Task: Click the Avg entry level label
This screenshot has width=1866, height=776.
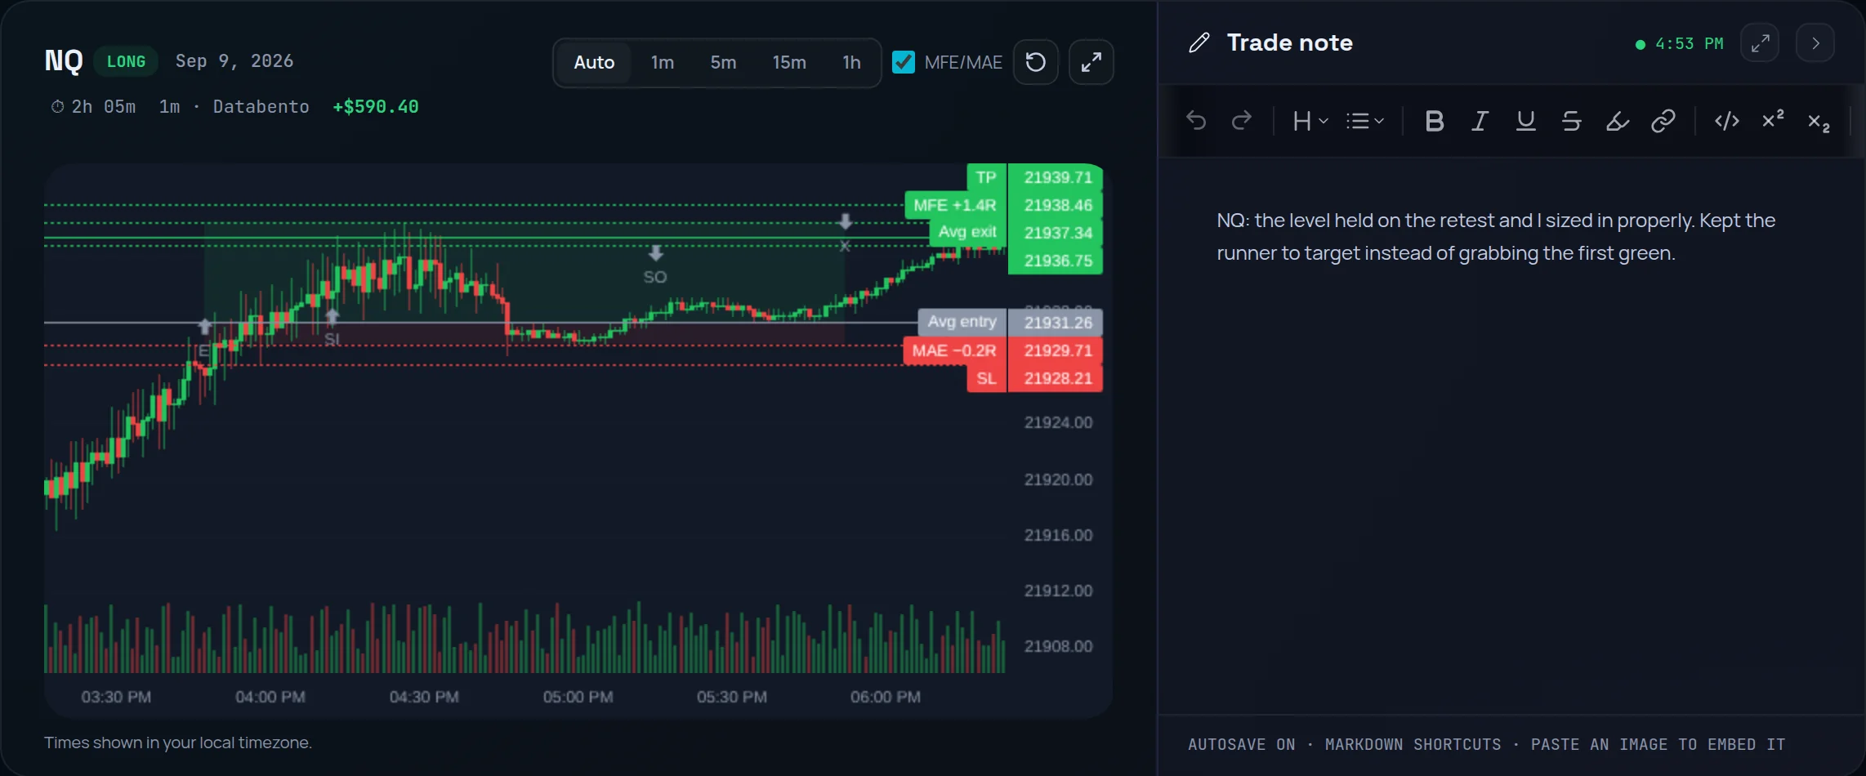Action: coord(962,322)
